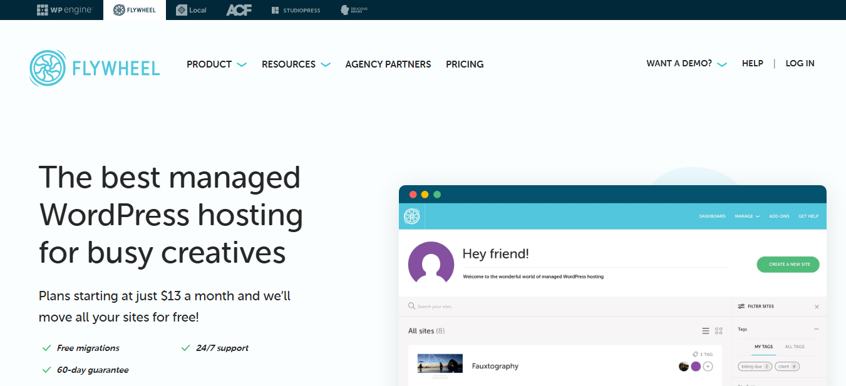Add collaborator plus icon on Fauxtography
Viewport: 846px width, 386px height.
tap(708, 367)
